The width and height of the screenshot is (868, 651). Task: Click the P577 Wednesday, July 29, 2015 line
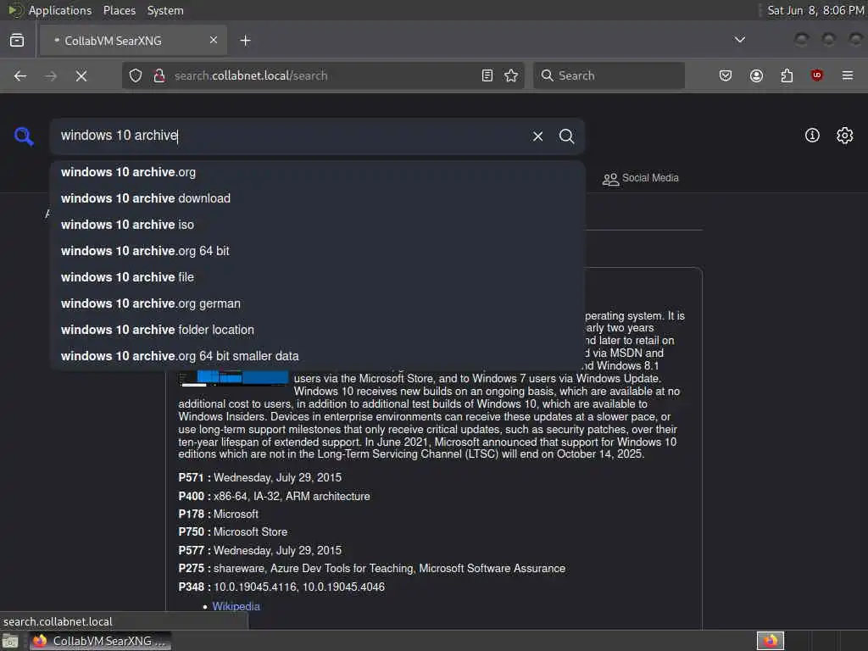coord(259,550)
